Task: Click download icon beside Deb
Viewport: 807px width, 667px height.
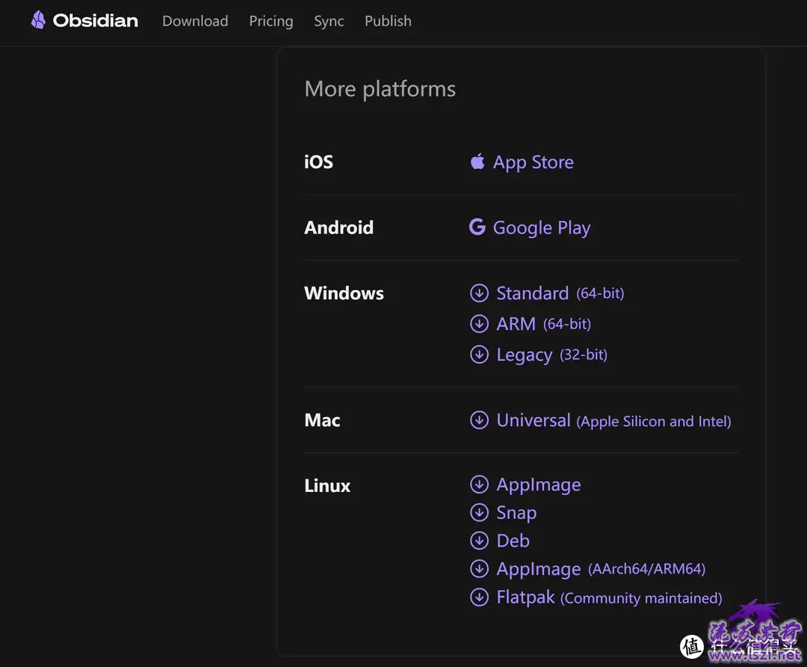Action: point(479,541)
